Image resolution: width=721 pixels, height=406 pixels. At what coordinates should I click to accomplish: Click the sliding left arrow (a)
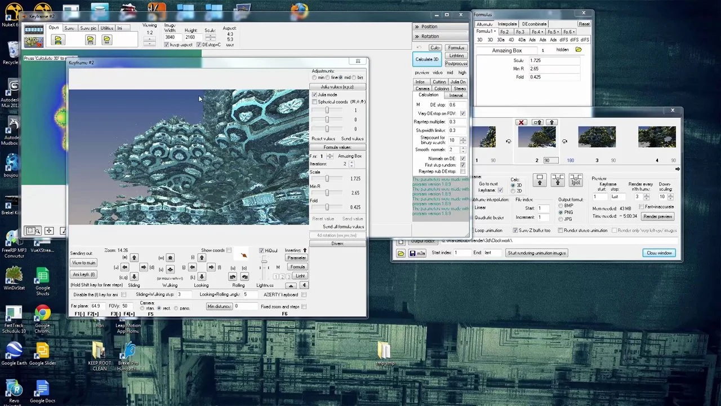tap(124, 267)
